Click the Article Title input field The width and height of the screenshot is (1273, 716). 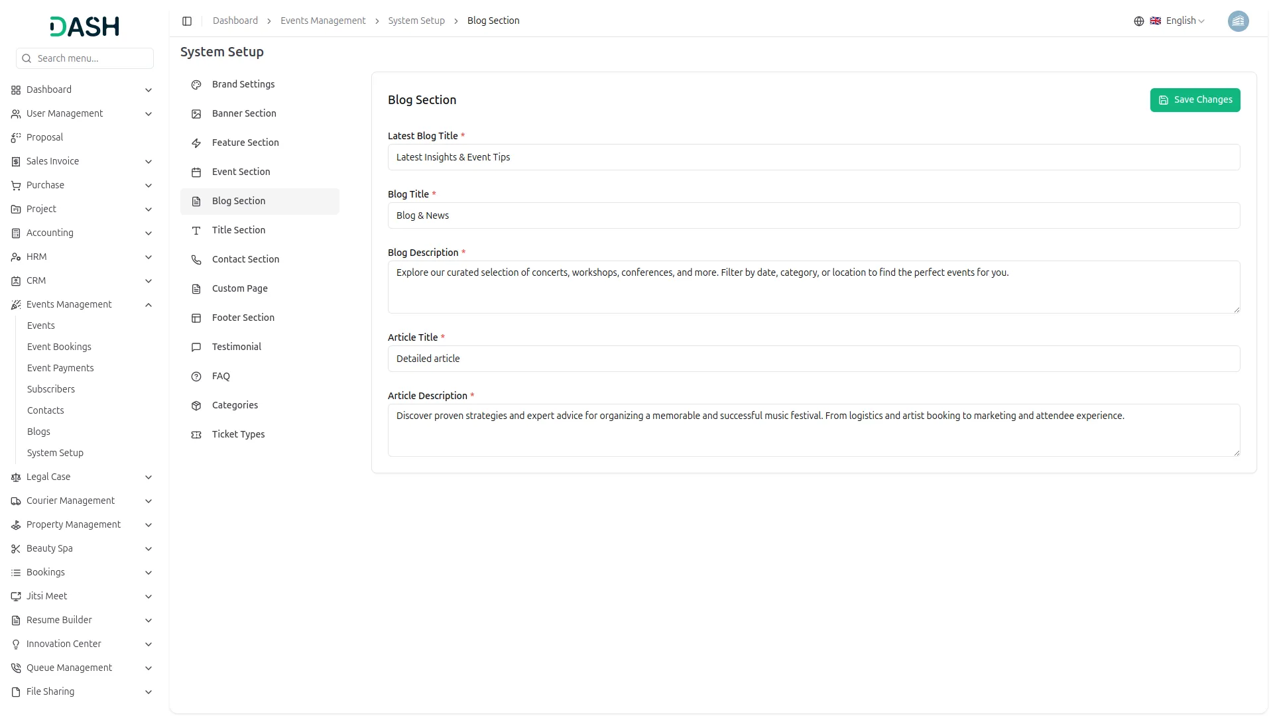pos(814,359)
